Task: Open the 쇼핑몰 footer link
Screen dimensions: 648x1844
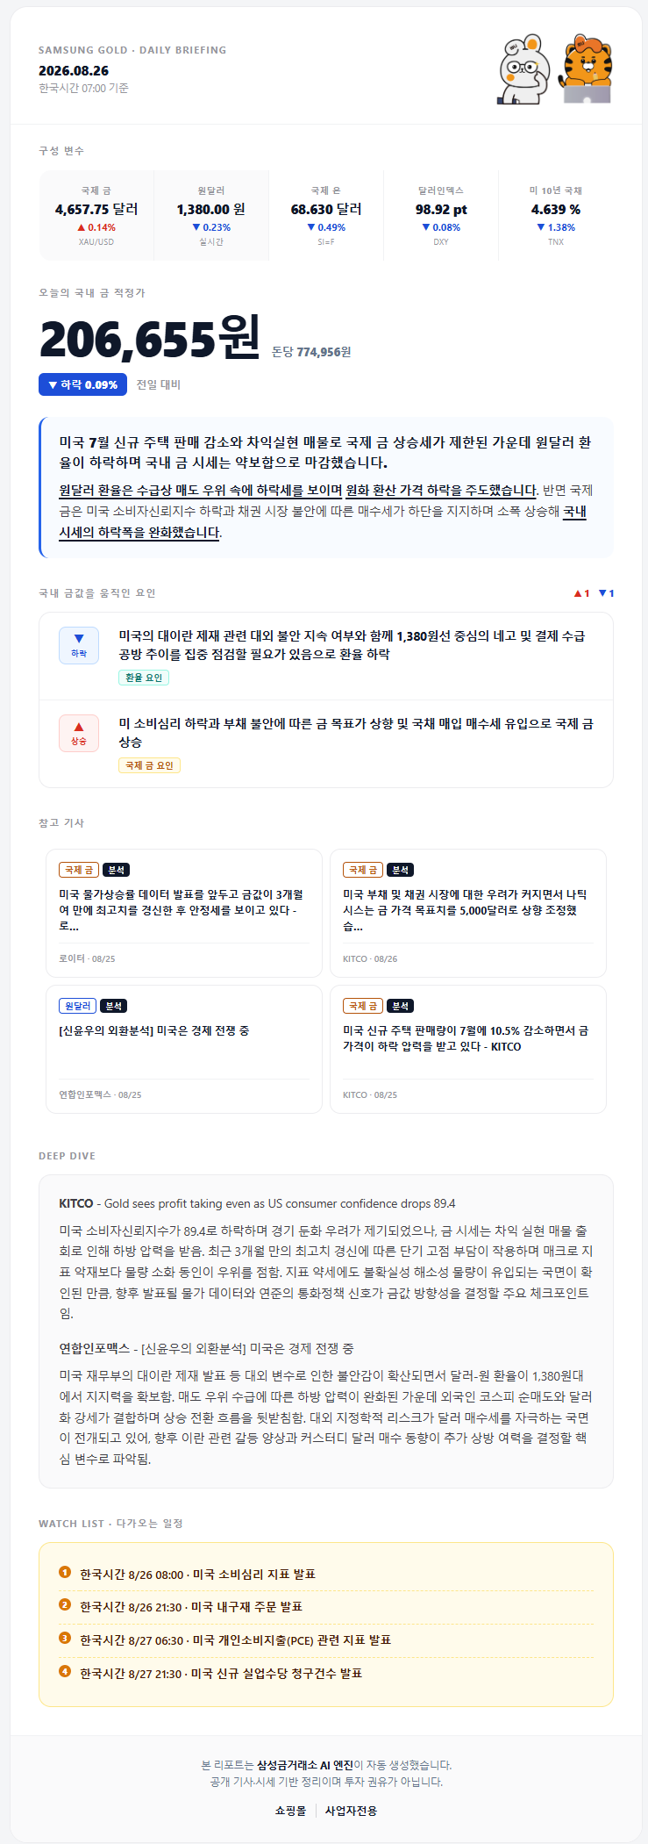Action: point(290,1810)
